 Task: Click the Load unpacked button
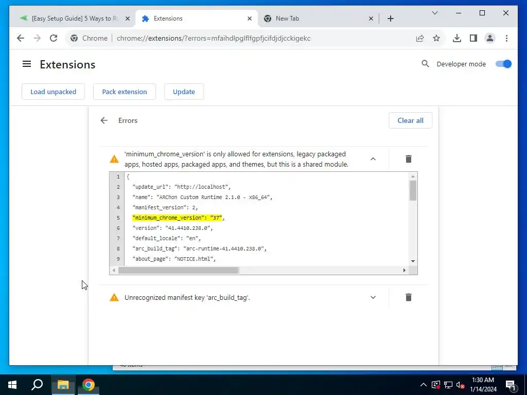tap(53, 92)
